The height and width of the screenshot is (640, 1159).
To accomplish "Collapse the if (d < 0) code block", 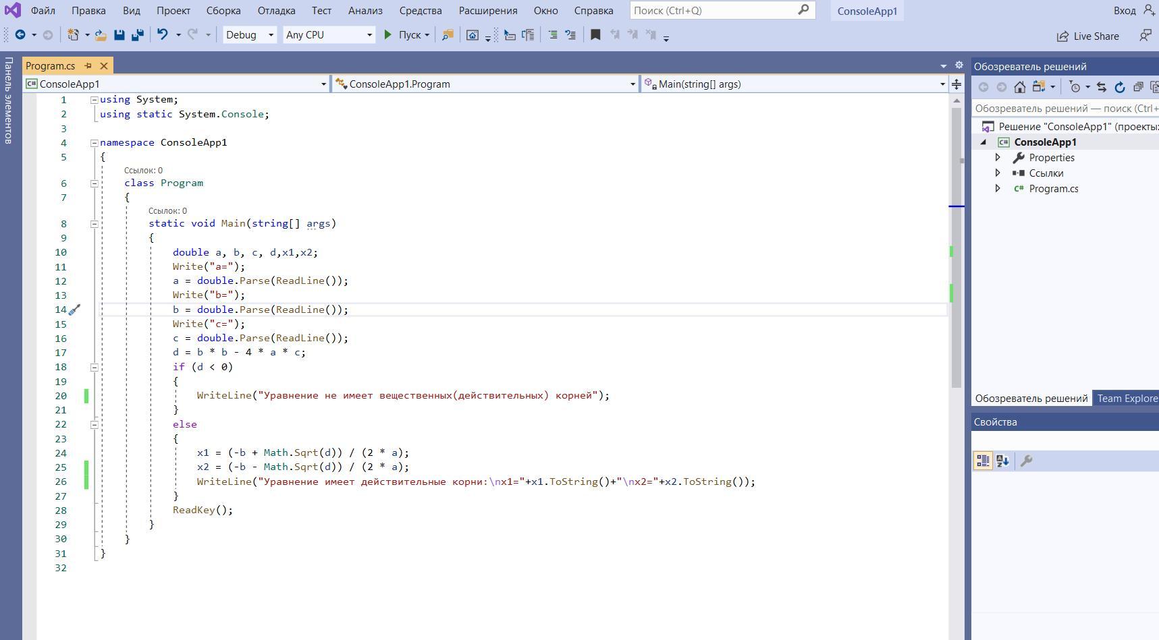I will 95,368.
